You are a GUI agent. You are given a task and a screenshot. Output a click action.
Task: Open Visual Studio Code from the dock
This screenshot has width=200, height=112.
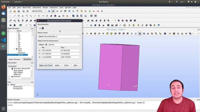click(x=3, y=40)
